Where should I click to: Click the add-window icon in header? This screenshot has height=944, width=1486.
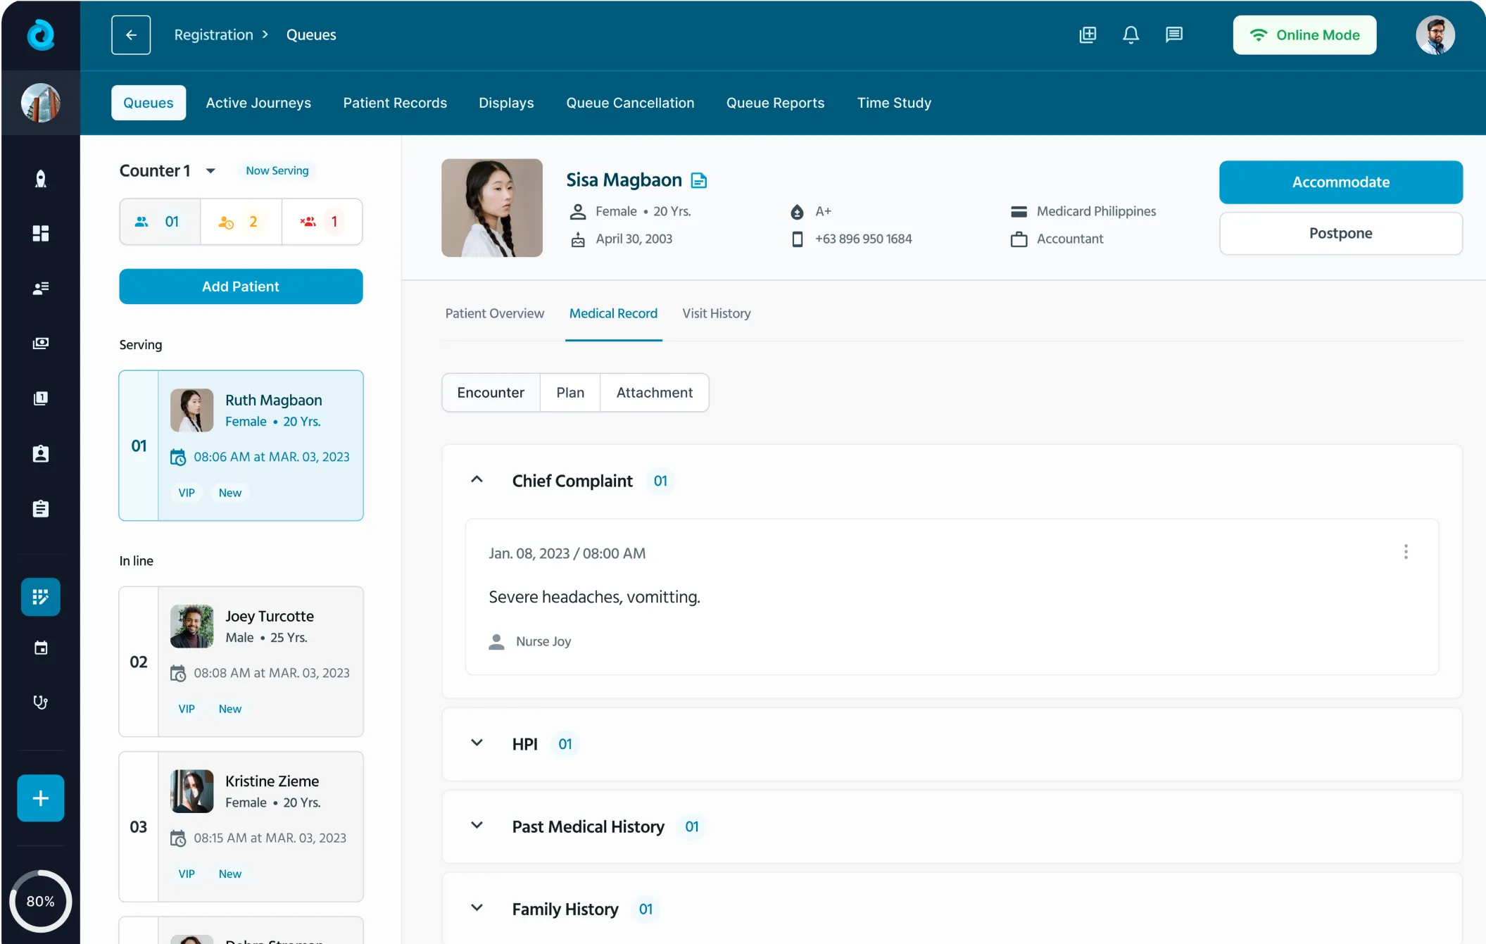click(1088, 34)
